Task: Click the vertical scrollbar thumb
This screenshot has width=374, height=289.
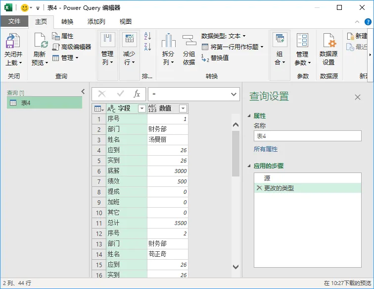Action: 235,154
